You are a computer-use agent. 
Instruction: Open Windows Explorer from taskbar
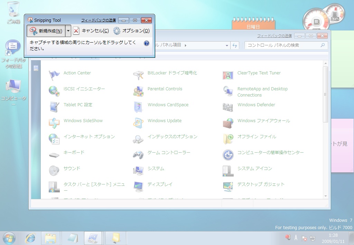[x=50, y=238]
